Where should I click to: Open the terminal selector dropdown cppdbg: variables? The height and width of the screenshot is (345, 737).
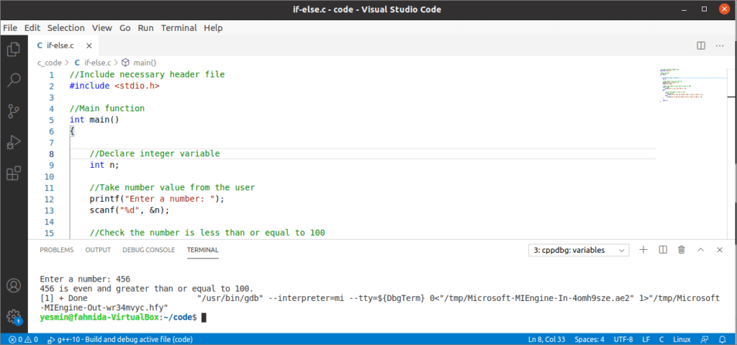(x=579, y=251)
